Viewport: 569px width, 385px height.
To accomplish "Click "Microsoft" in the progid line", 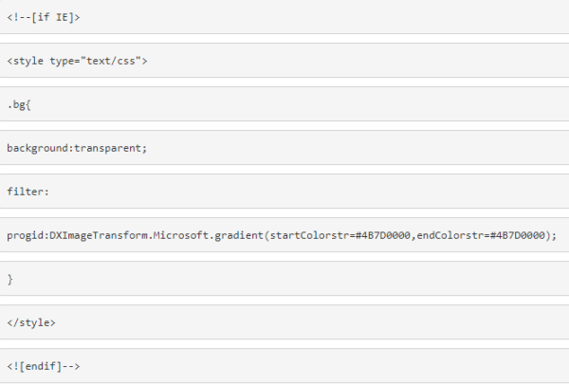I will (183, 235).
